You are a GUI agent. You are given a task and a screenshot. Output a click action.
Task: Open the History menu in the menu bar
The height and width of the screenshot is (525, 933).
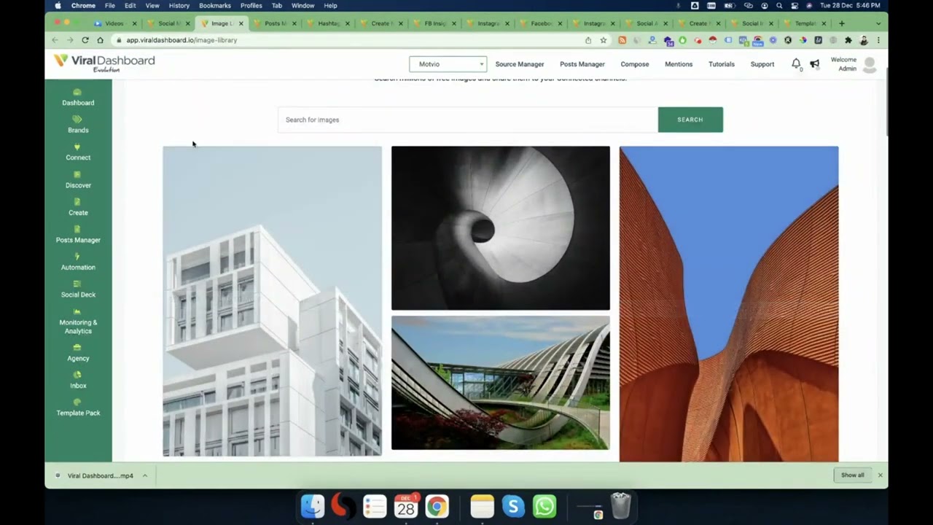click(x=179, y=5)
